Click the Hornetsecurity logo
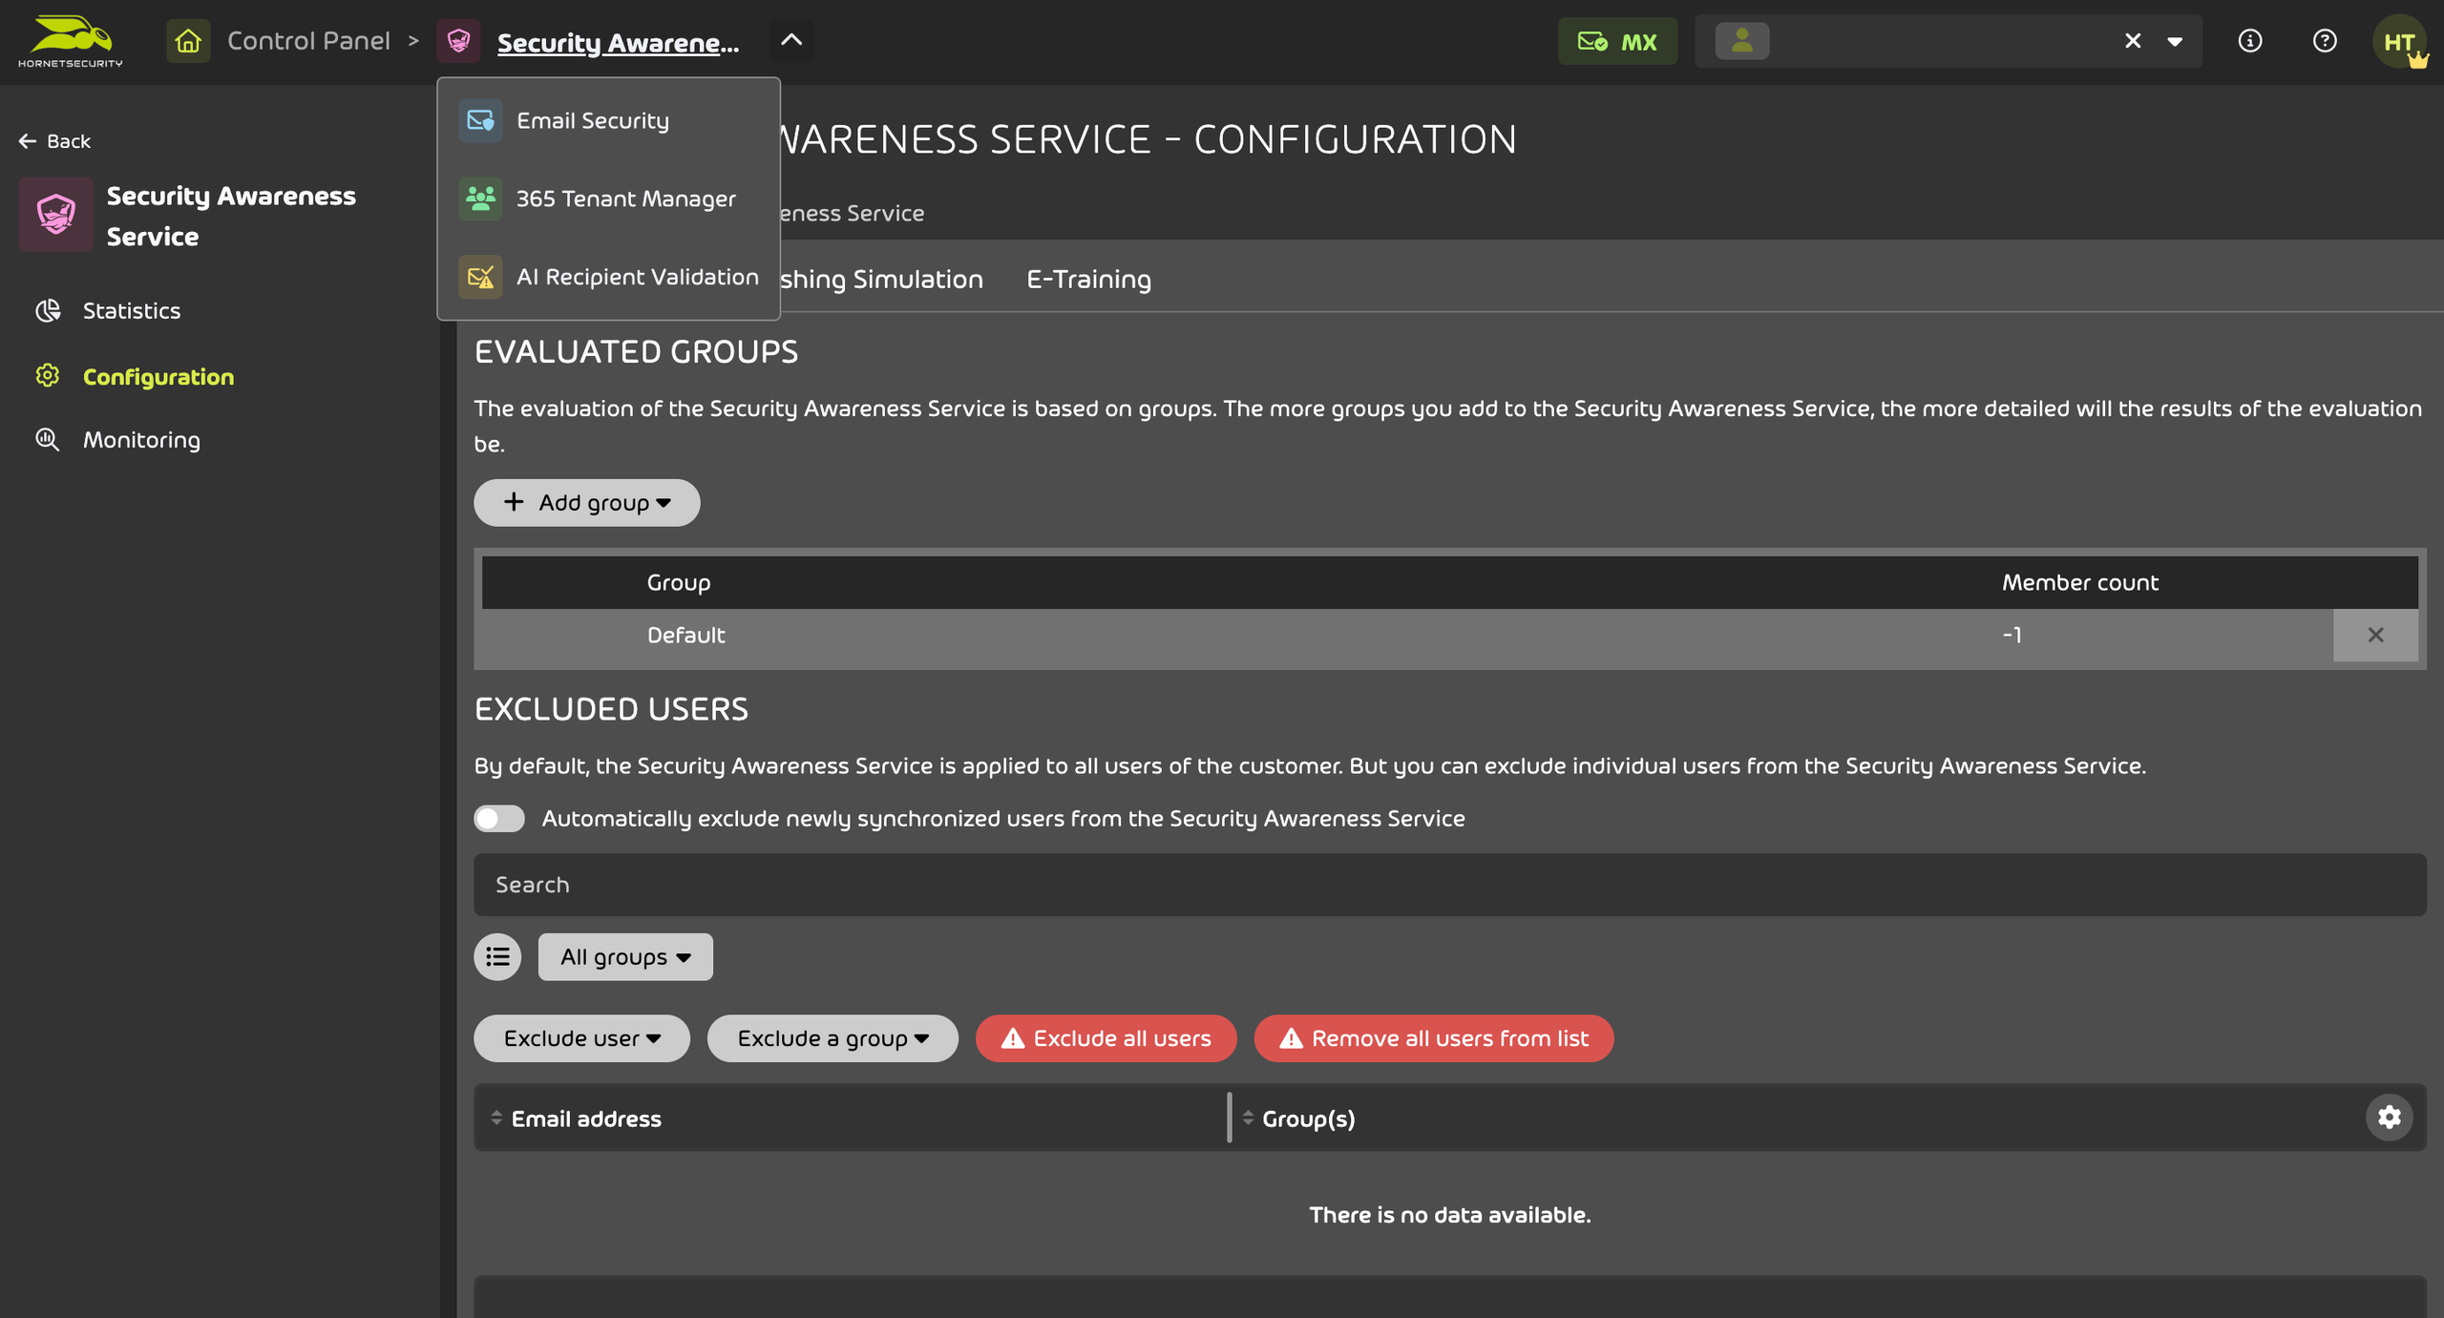The width and height of the screenshot is (2444, 1318). click(71, 41)
